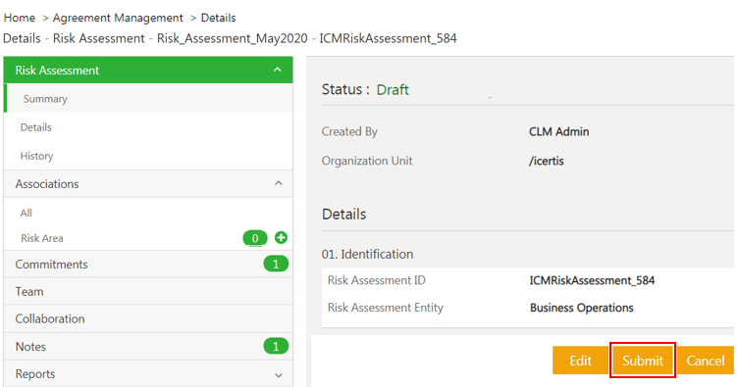Add a new Risk Area association
The width and height of the screenshot is (737, 387).
(281, 238)
